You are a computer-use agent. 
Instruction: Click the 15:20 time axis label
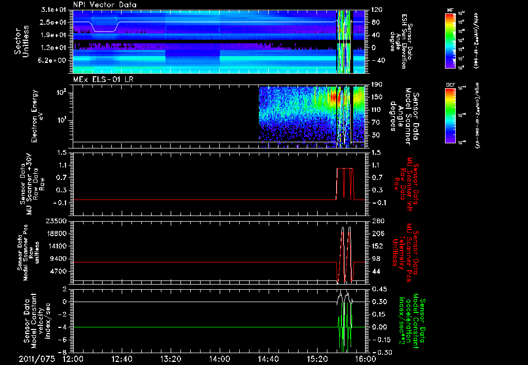tap(317, 359)
